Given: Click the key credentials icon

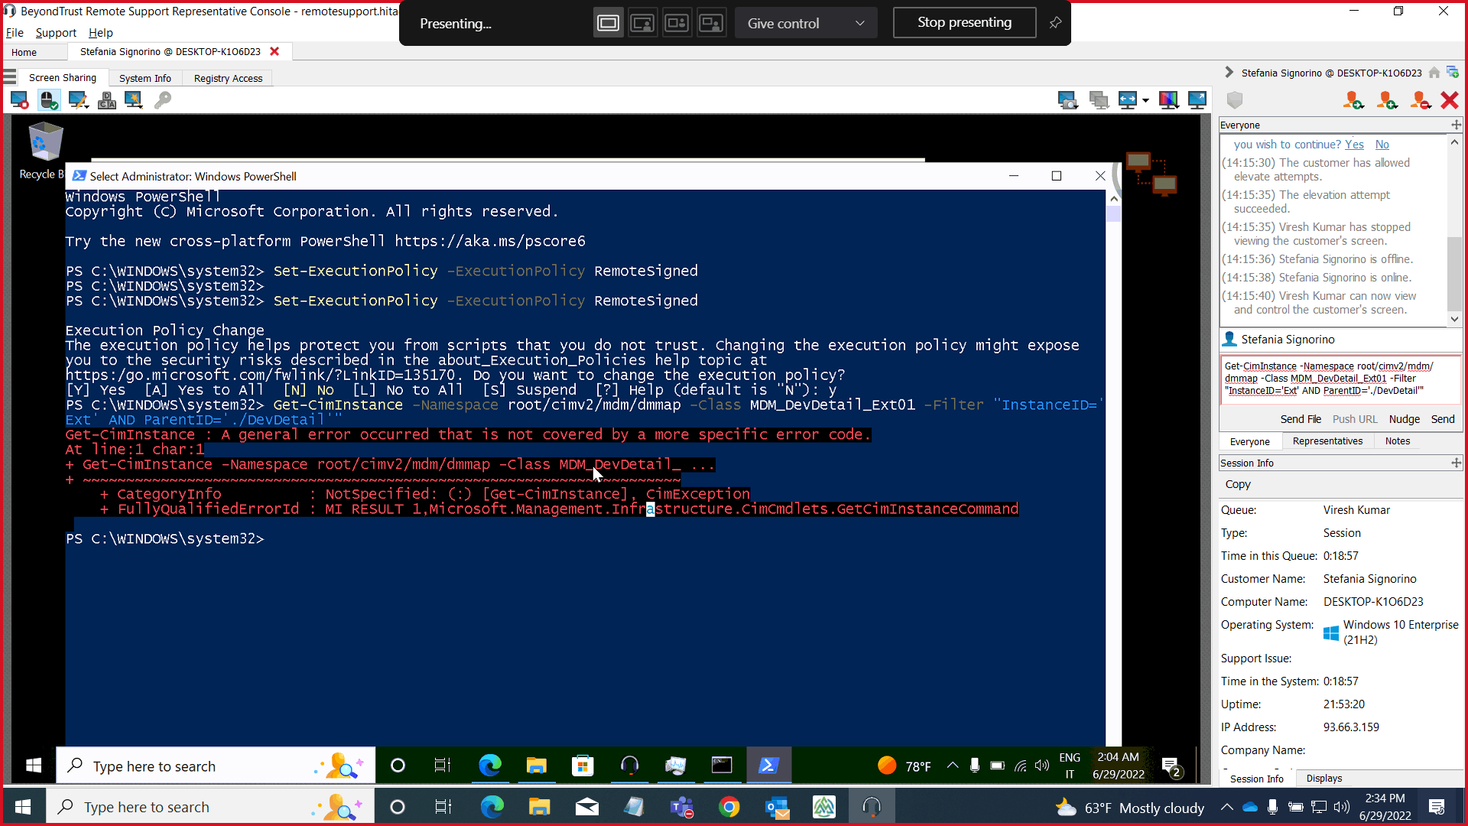Looking at the screenshot, I should pyautogui.click(x=162, y=100).
